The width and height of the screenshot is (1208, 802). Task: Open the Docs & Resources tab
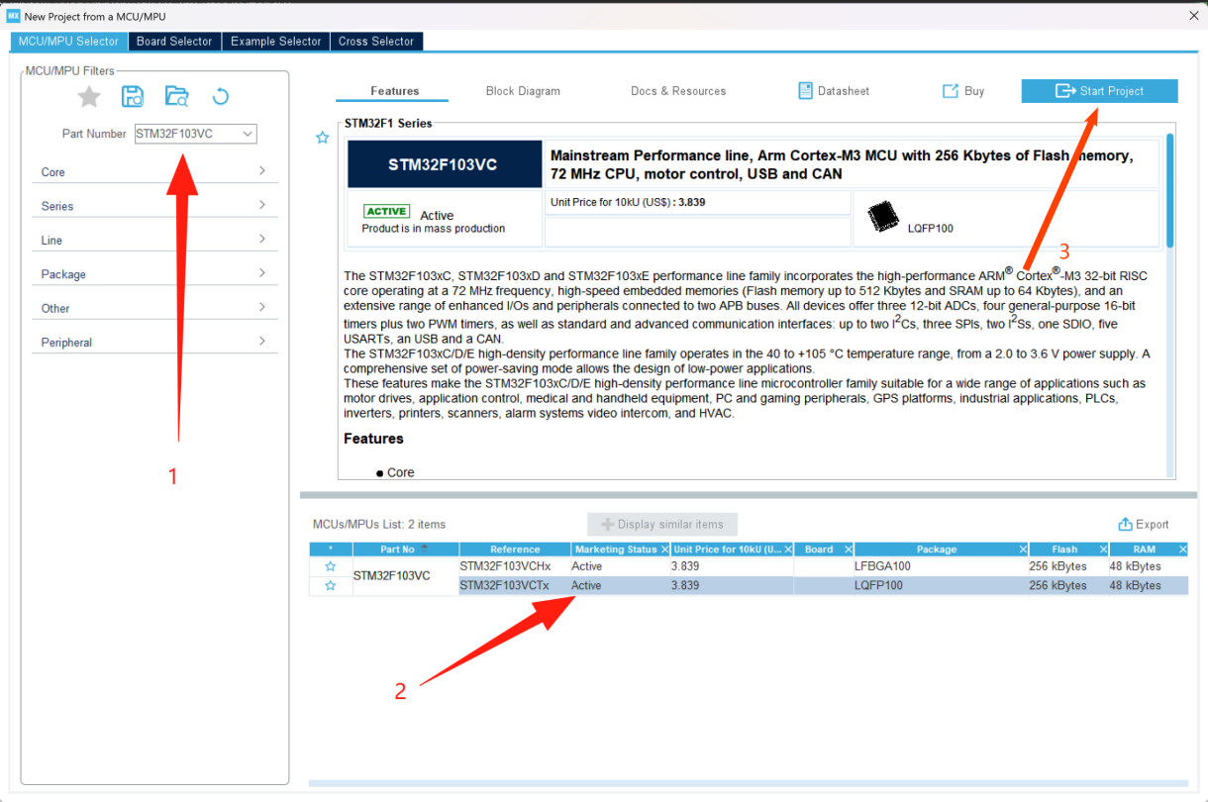(x=678, y=91)
